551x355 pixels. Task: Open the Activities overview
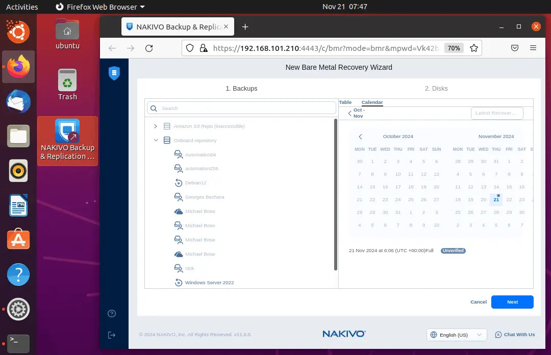click(x=22, y=7)
